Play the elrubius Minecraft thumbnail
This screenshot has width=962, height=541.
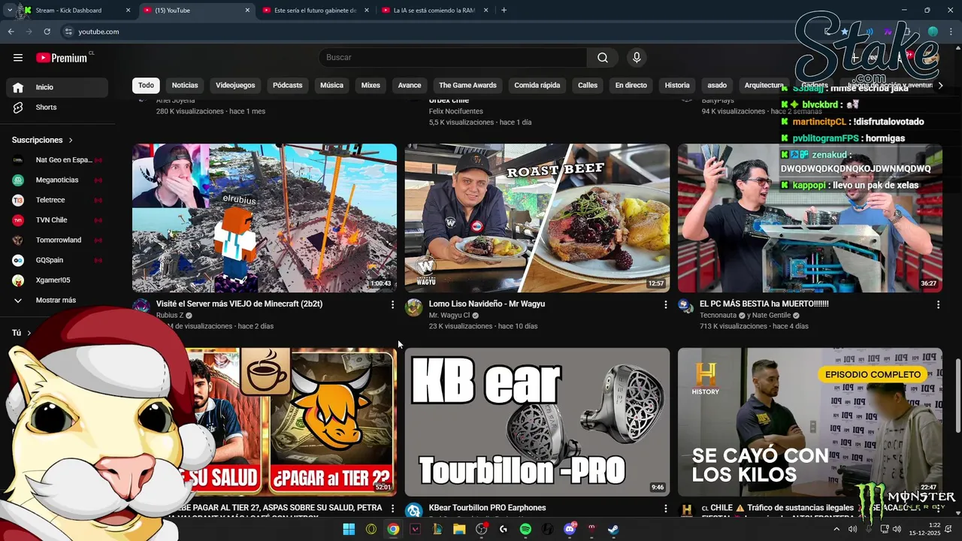pos(265,218)
